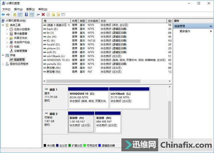This screenshot has width=214, height=153.
Task: Open the 操作(A) menu
Action: tap(18, 9)
